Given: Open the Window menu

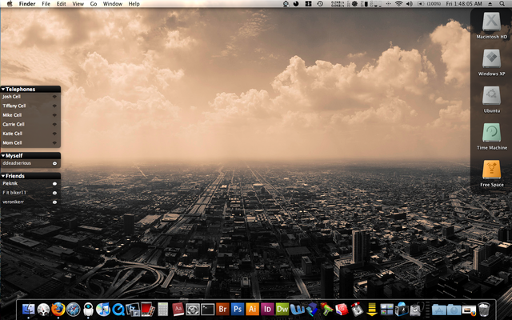Looking at the screenshot, I should (112, 3).
